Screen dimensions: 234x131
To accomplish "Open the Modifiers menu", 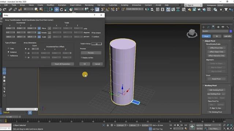I will 50,5.
